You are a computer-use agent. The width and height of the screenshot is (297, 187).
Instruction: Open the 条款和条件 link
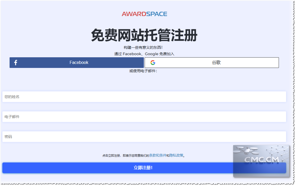coord(158,155)
